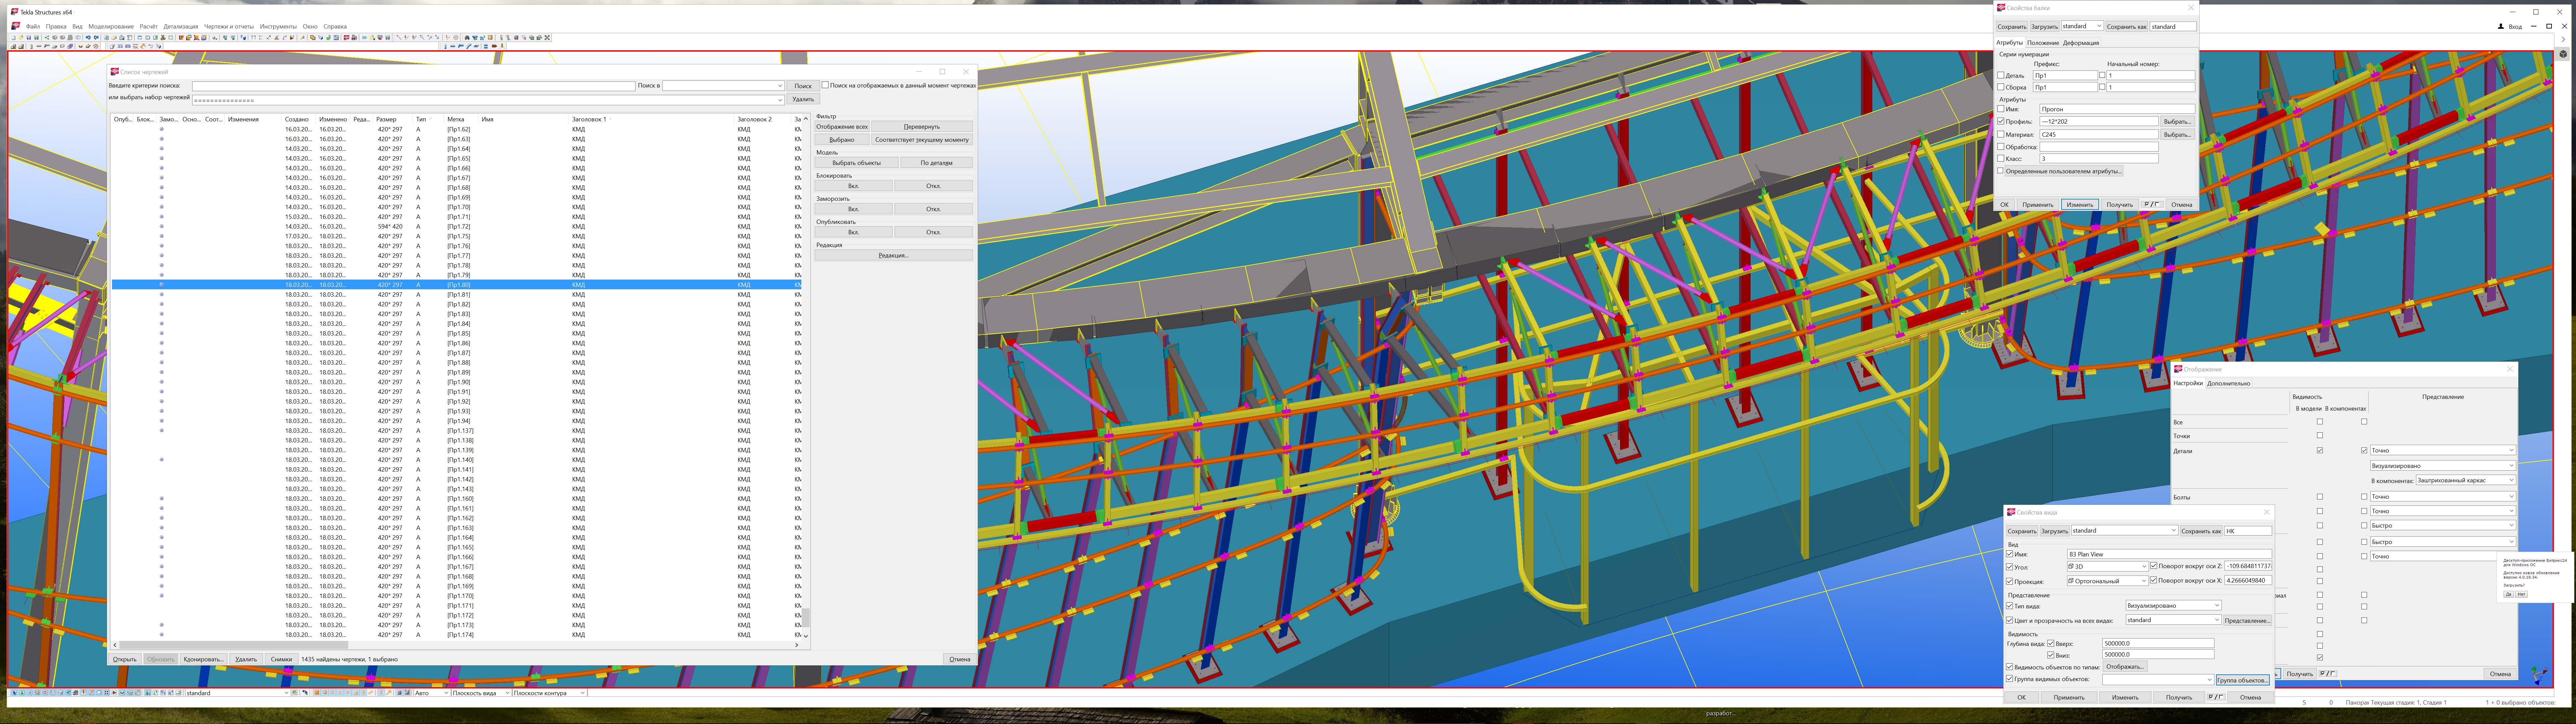
Task: Open the Авто snap depth dropdown
Action: [446, 693]
